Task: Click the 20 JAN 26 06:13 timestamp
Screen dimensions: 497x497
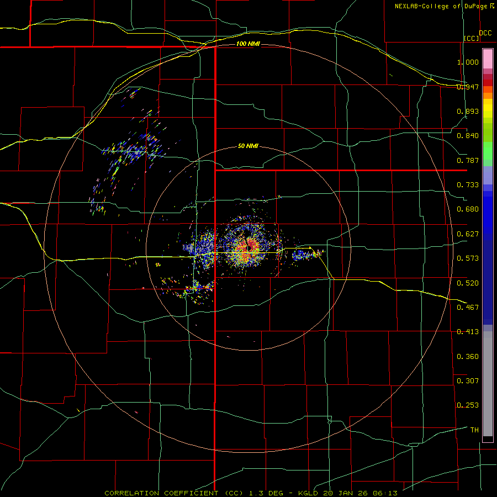Action: tap(361, 493)
